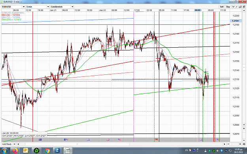Click the vertical zoom in plus button

(x=244, y=128)
